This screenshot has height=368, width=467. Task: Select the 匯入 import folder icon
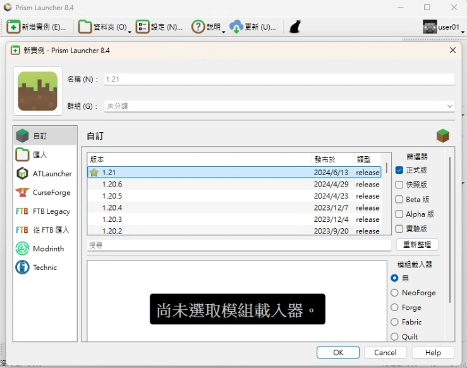point(23,154)
